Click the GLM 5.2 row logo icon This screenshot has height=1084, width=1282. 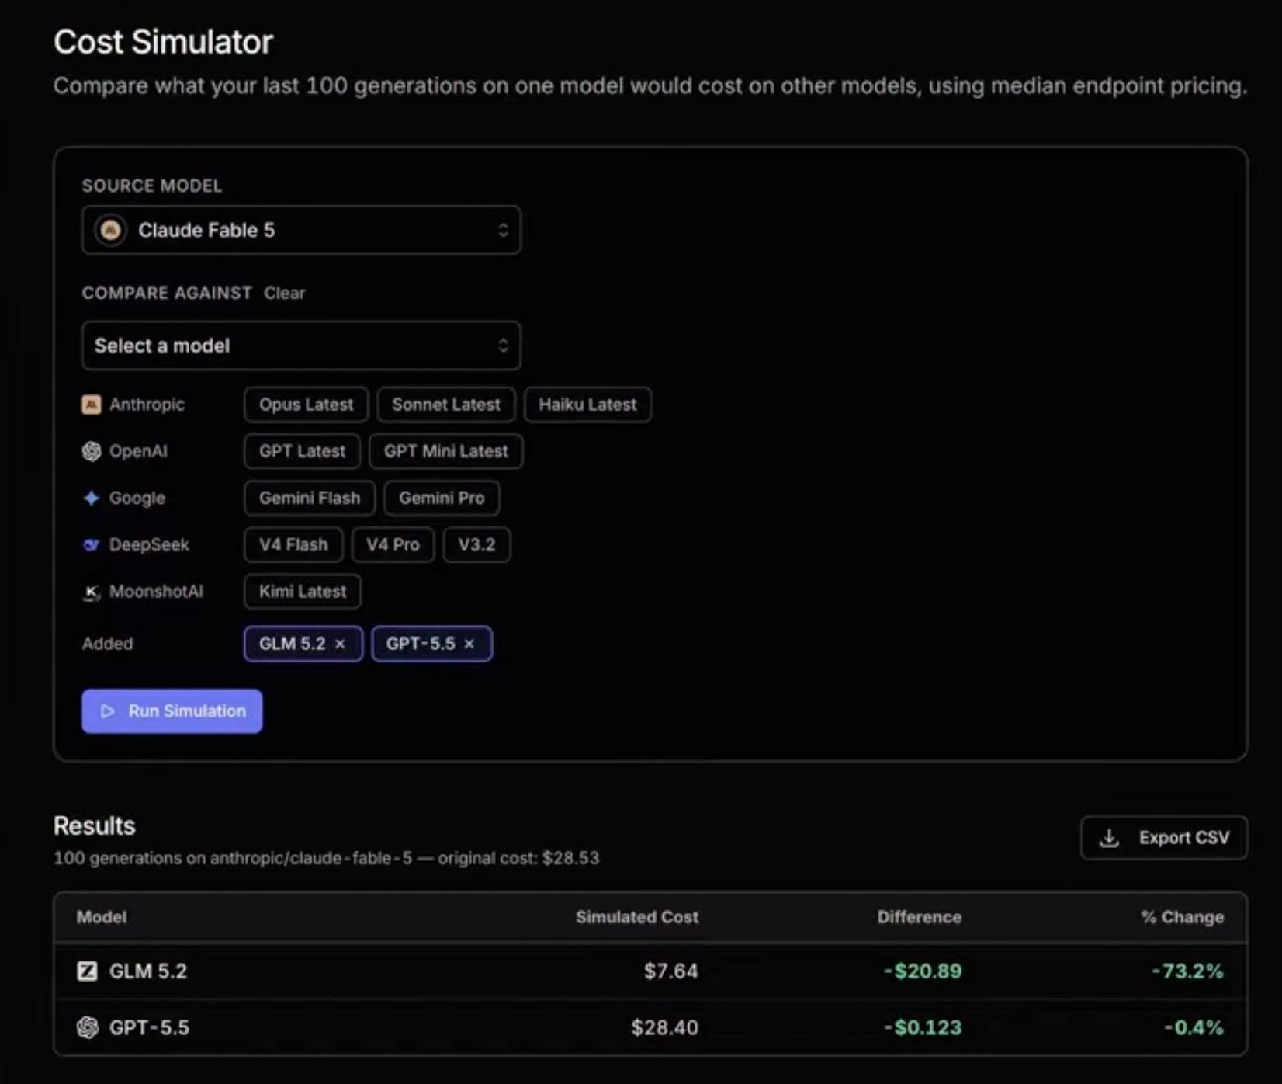point(88,971)
